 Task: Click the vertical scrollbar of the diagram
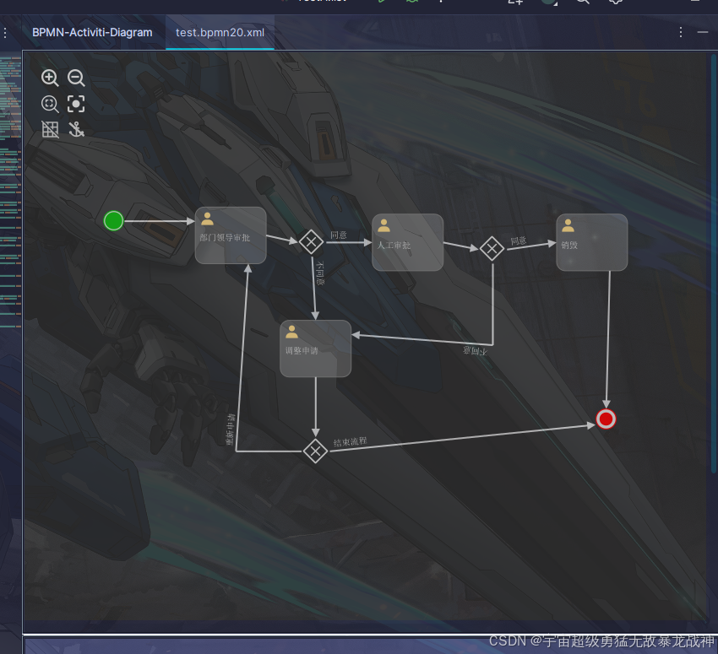click(x=714, y=263)
